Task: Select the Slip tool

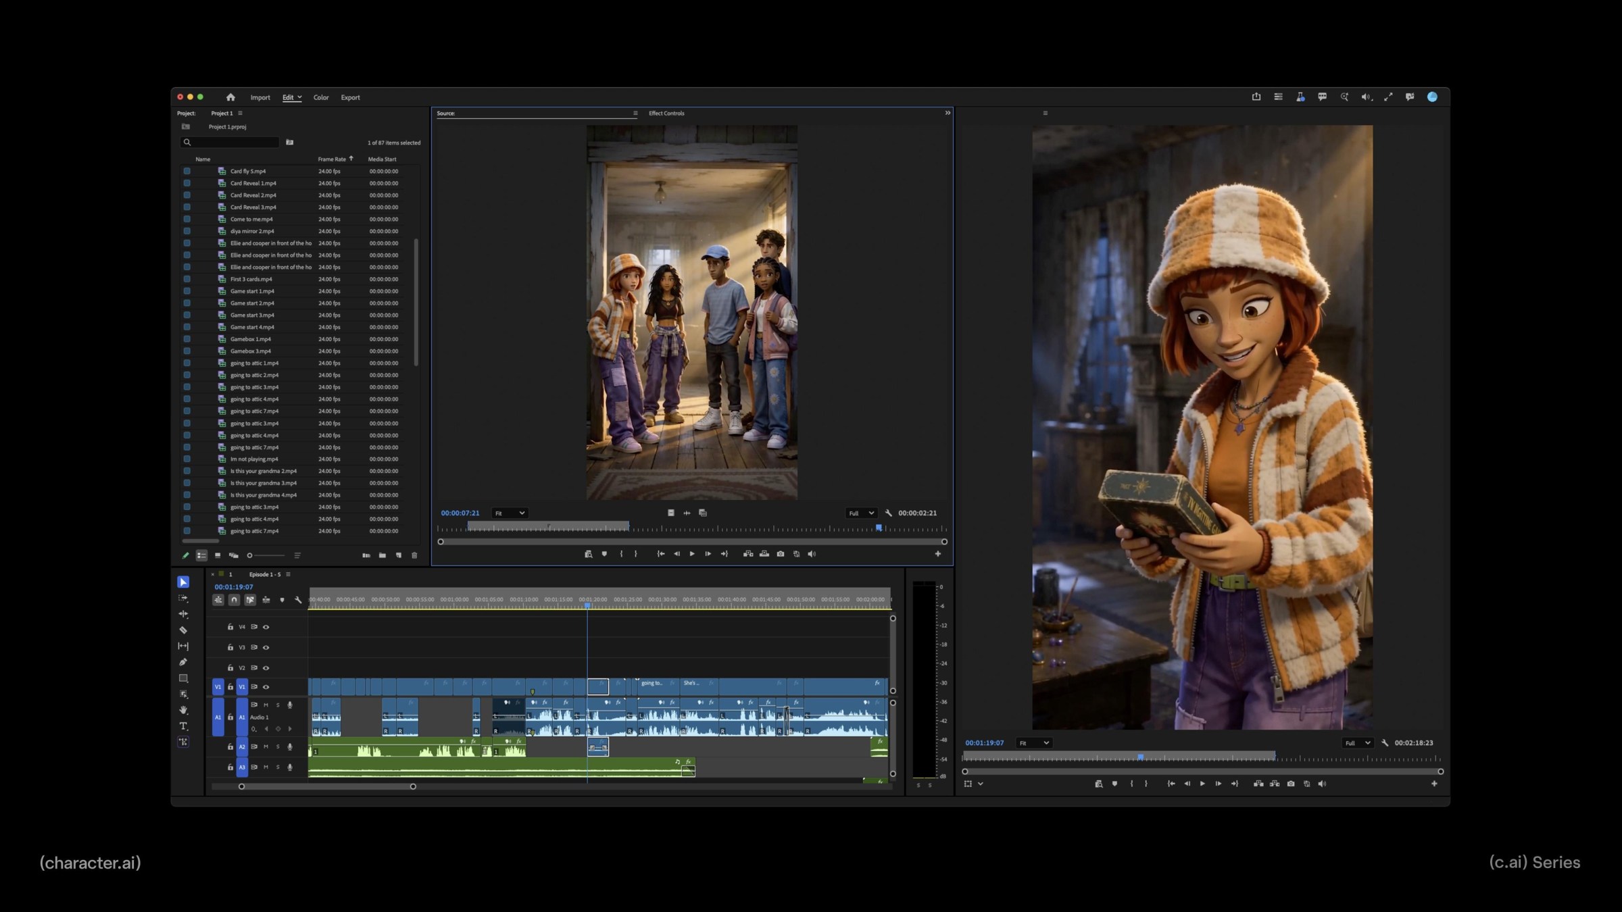Action: click(183, 646)
